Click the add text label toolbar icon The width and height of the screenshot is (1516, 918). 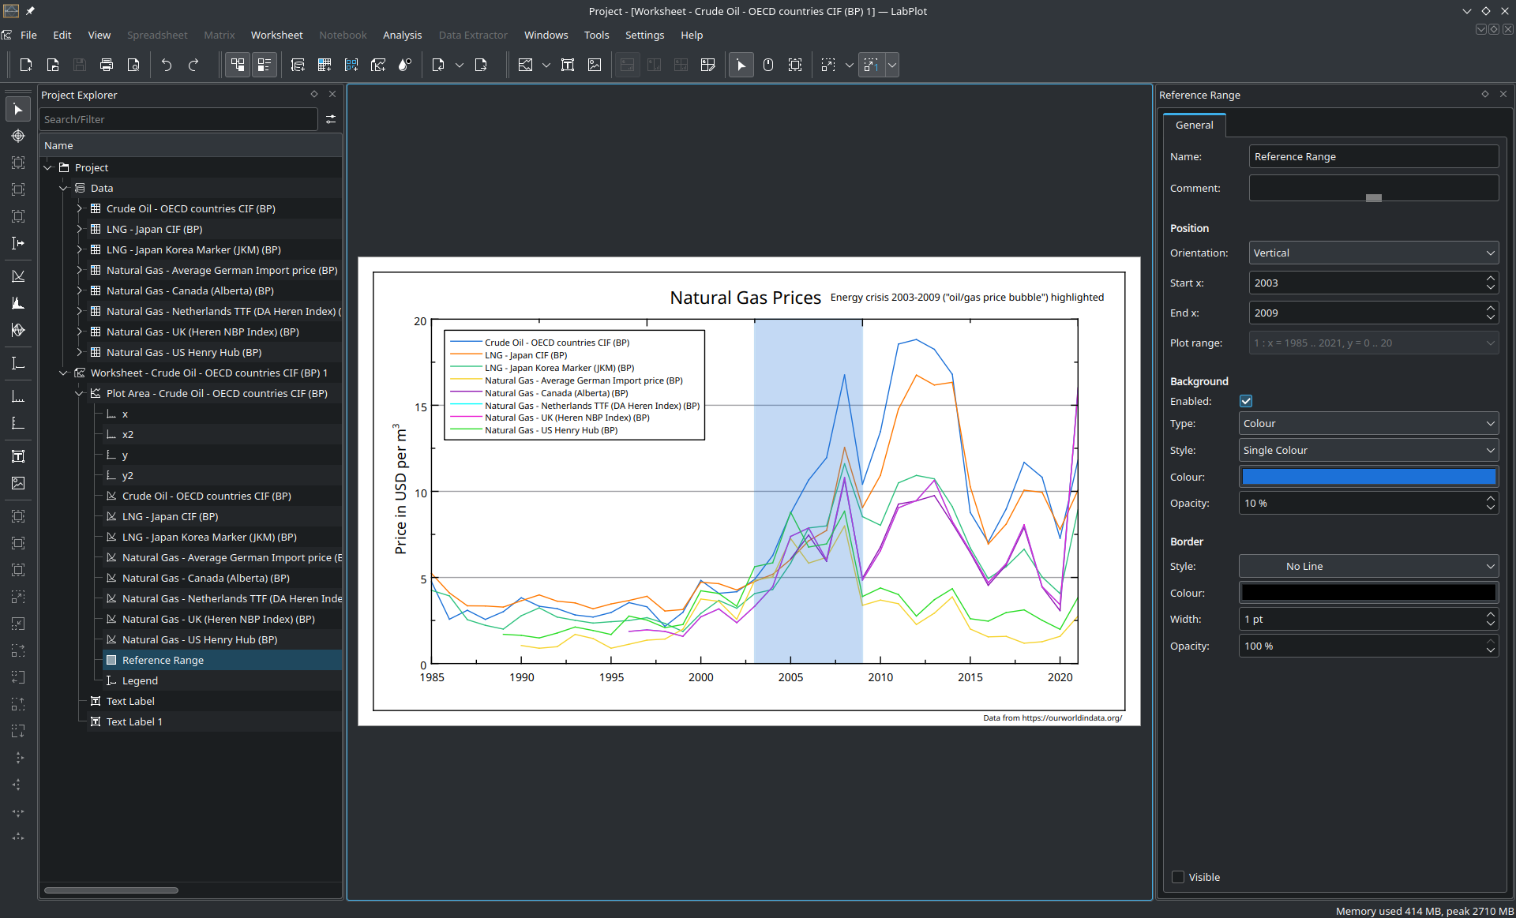(x=568, y=65)
